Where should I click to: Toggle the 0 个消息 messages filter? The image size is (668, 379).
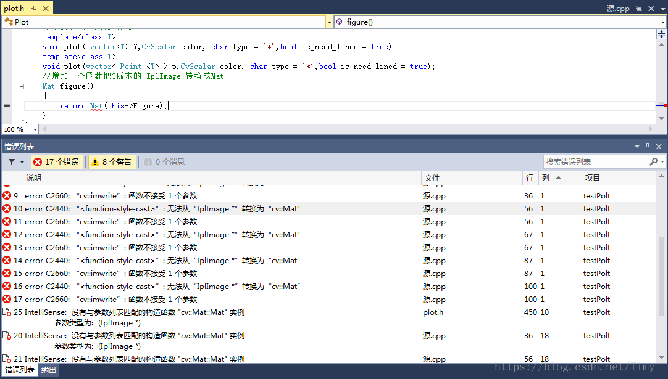(x=164, y=162)
